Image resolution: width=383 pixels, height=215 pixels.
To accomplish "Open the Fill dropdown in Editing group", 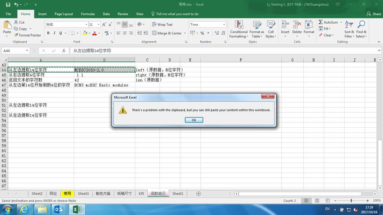I will [x=324, y=29].
